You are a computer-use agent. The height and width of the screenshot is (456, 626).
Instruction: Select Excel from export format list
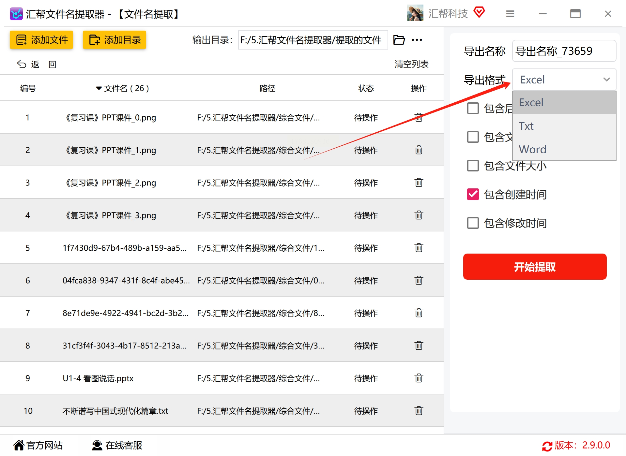[564, 102]
